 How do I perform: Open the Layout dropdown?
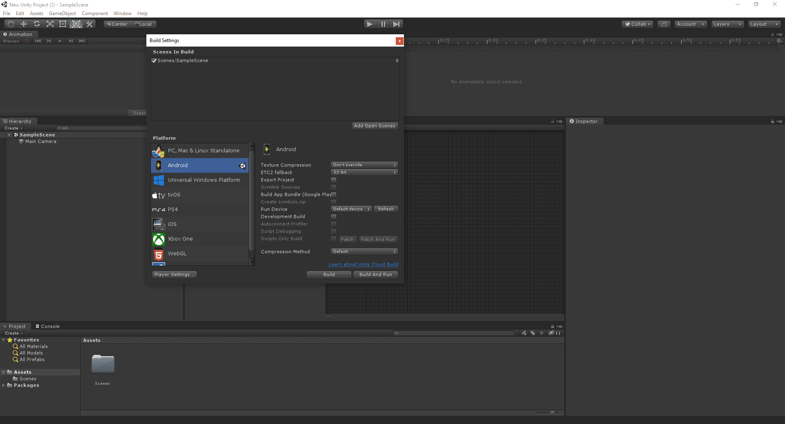point(764,24)
